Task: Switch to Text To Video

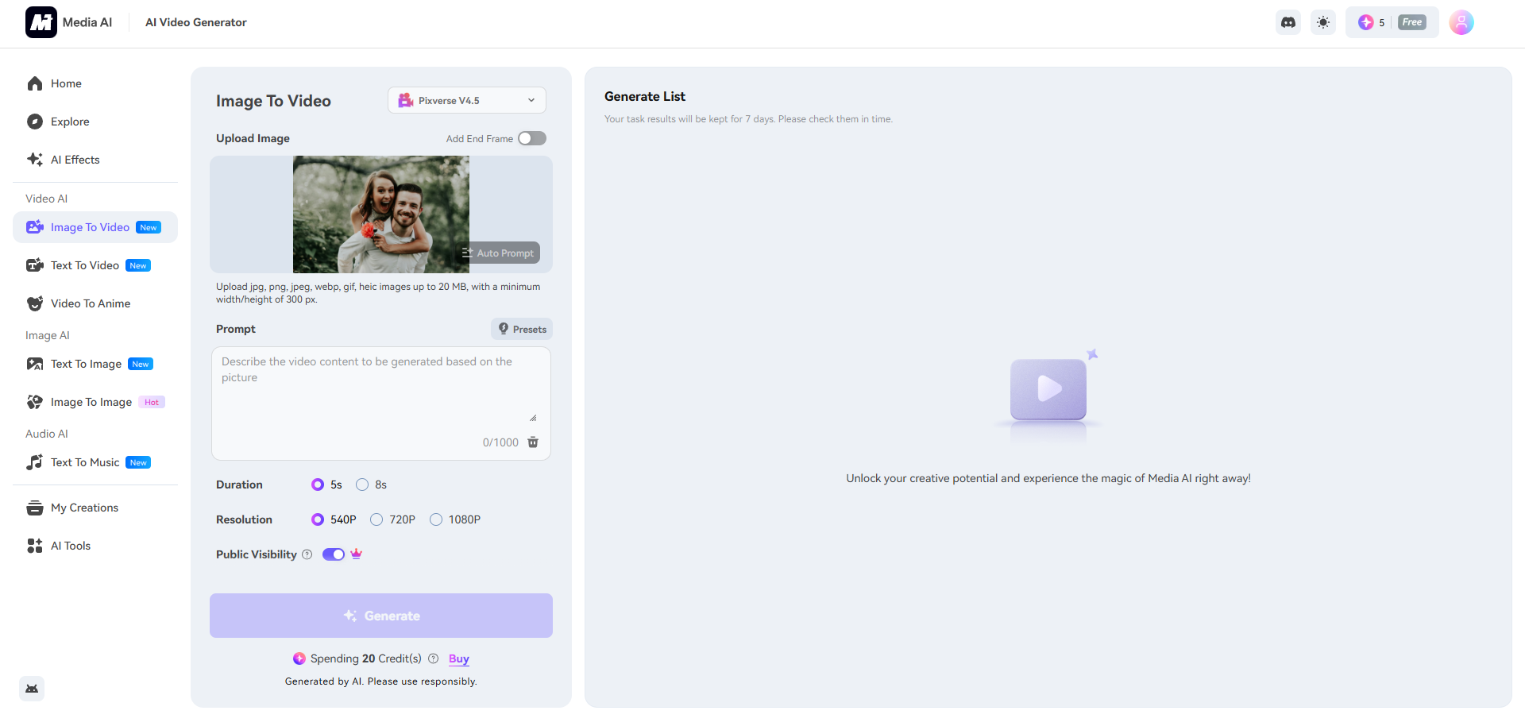Action: [95, 265]
